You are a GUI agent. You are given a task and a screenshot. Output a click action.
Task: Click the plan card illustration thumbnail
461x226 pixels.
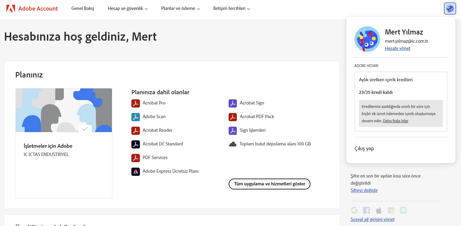coord(64,110)
